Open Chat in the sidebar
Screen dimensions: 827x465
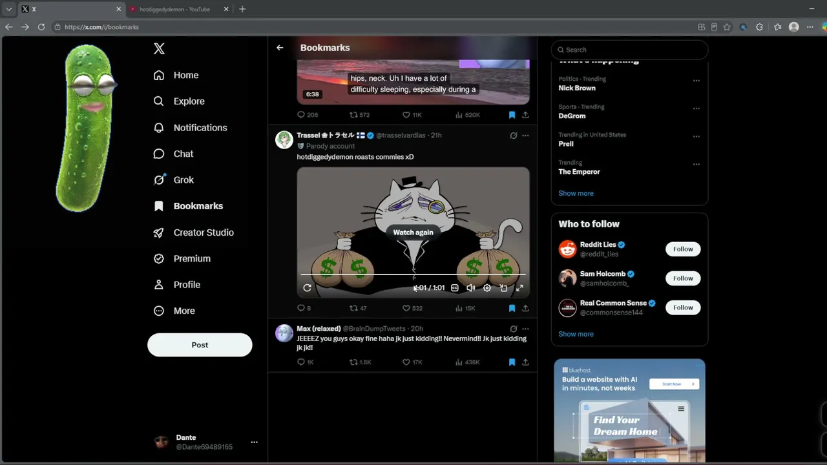[173, 154]
